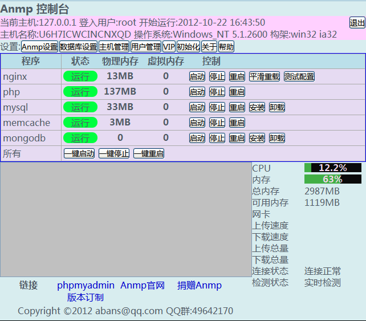Start php with 启动 button
Viewport: 366px width, 321px height.
(197, 92)
